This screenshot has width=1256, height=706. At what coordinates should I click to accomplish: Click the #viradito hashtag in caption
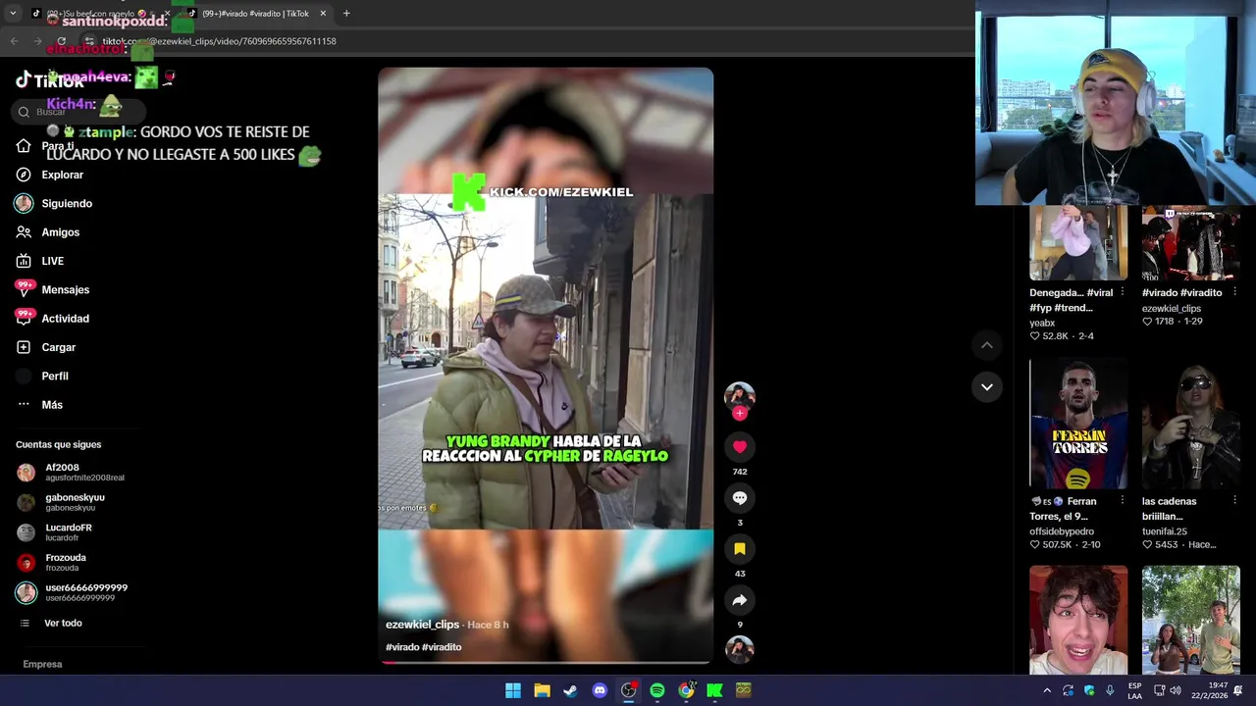coord(442,647)
